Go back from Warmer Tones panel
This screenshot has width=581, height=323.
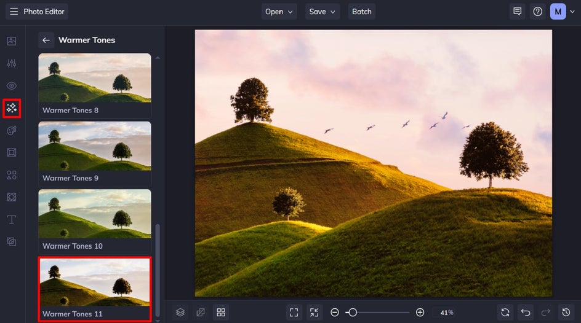pyautogui.click(x=46, y=41)
